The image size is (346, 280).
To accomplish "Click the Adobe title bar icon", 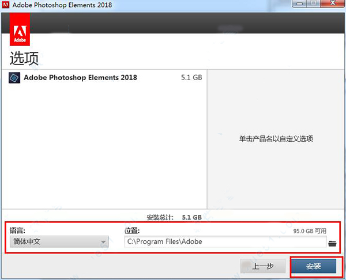I will point(6,5).
